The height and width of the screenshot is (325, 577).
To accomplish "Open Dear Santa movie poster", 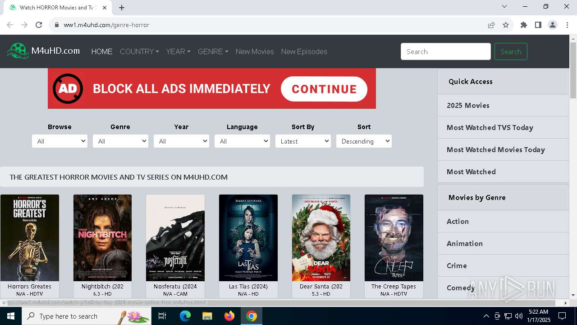I will click(x=321, y=238).
